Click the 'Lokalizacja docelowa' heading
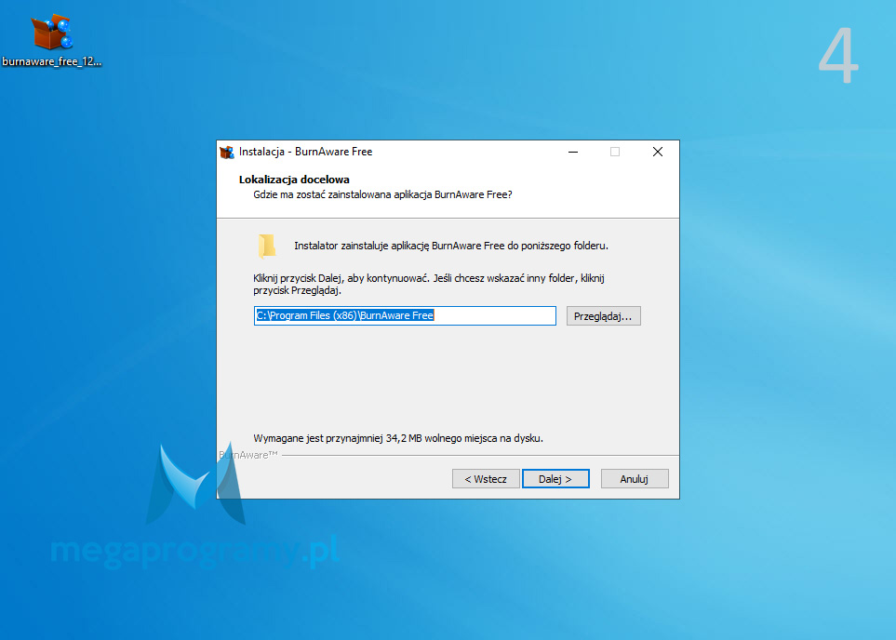 294,180
